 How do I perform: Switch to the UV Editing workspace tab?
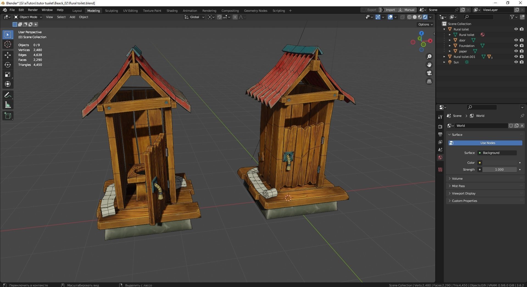coord(130,11)
